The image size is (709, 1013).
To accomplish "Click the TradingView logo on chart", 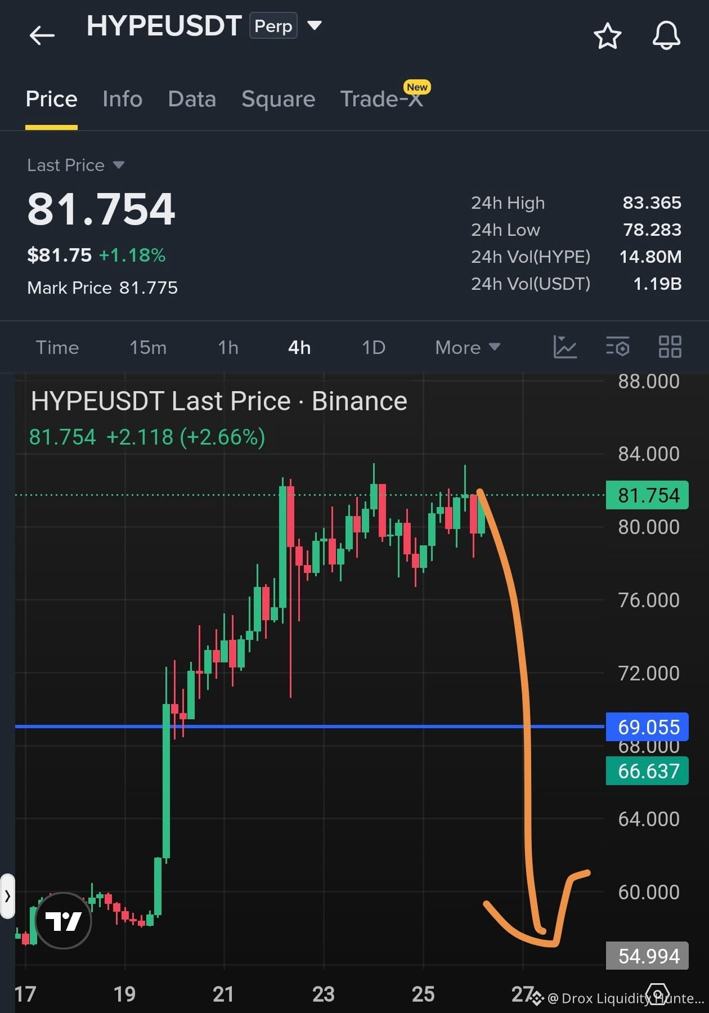I will [x=63, y=921].
